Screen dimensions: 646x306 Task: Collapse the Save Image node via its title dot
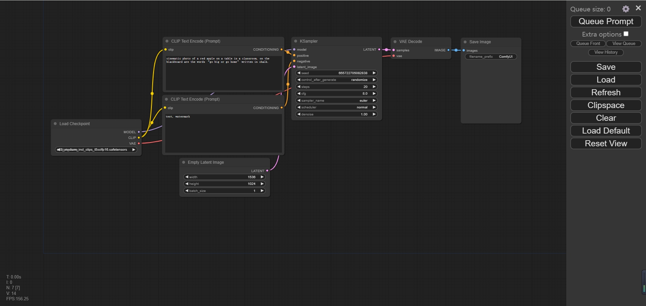click(465, 42)
